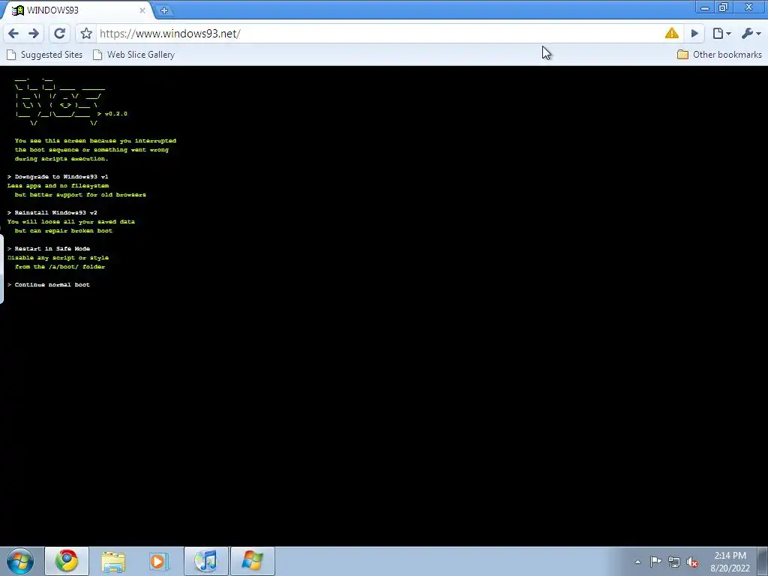This screenshot has width=768, height=576.
Task: Minimize the browser window
Action: (x=705, y=7)
